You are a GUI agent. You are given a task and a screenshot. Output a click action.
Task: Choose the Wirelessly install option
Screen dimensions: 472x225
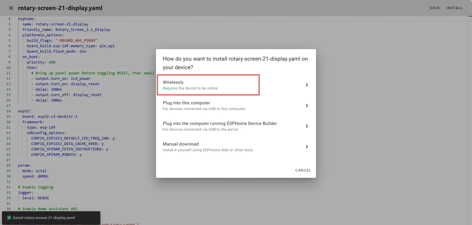[208, 85]
